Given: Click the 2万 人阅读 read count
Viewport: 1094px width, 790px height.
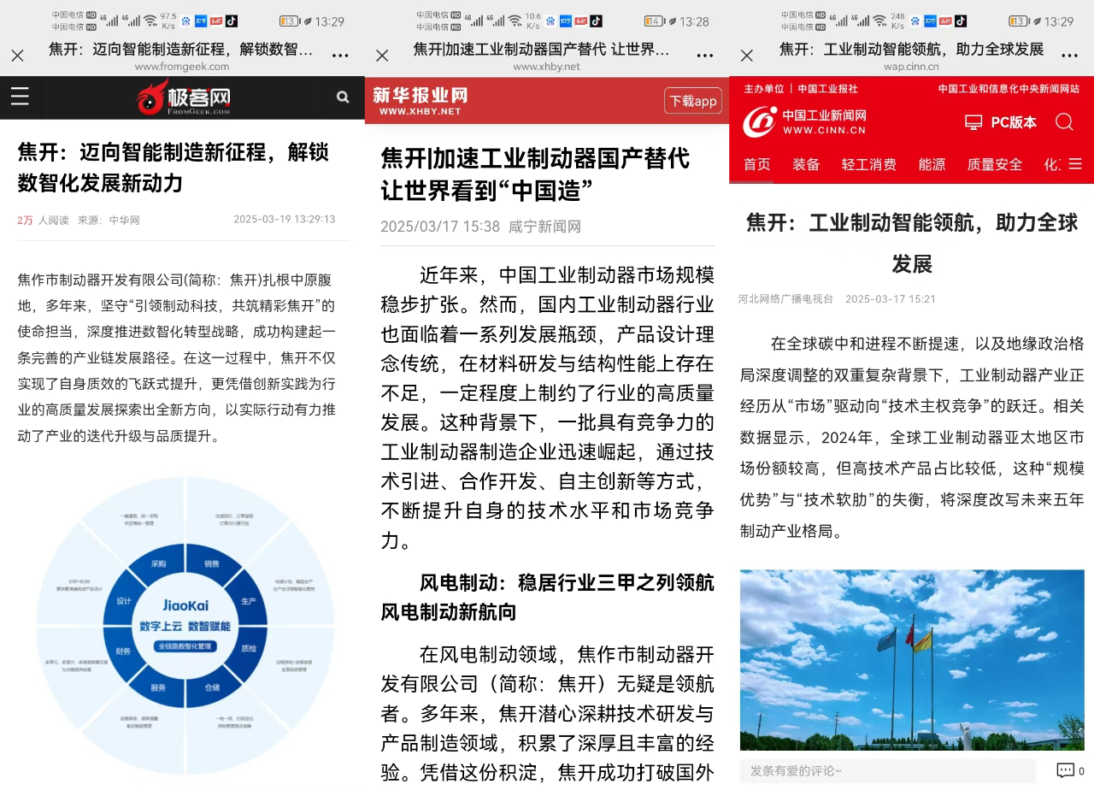Looking at the screenshot, I should pyautogui.click(x=43, y=221).
